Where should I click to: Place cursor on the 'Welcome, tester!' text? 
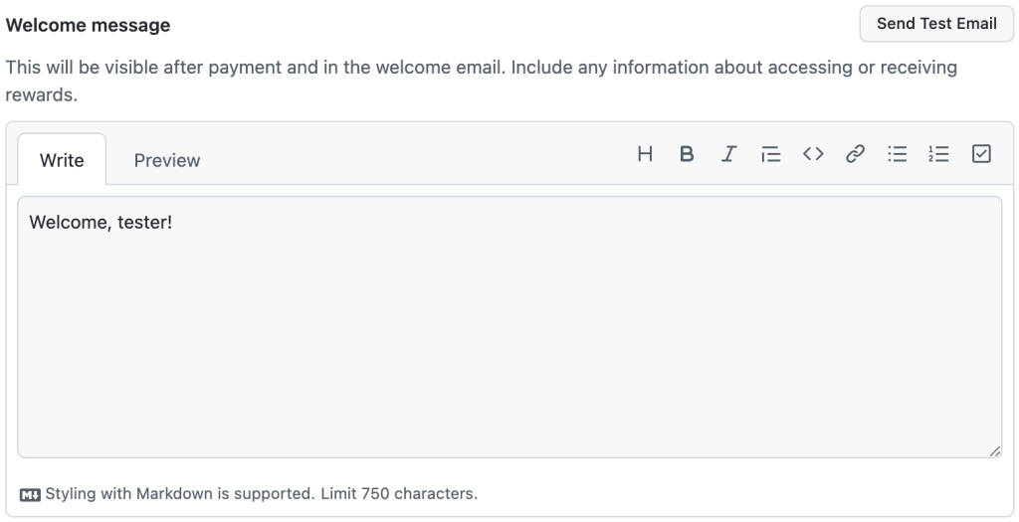pyautogui.click(x=101, y=222)
